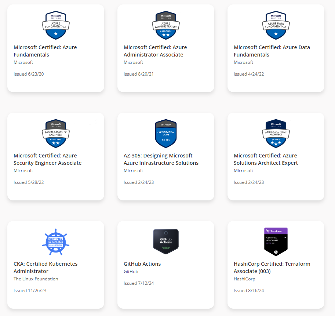Click 'Microsoft' issuer under Azure Fundamentals

pos(23,62)
